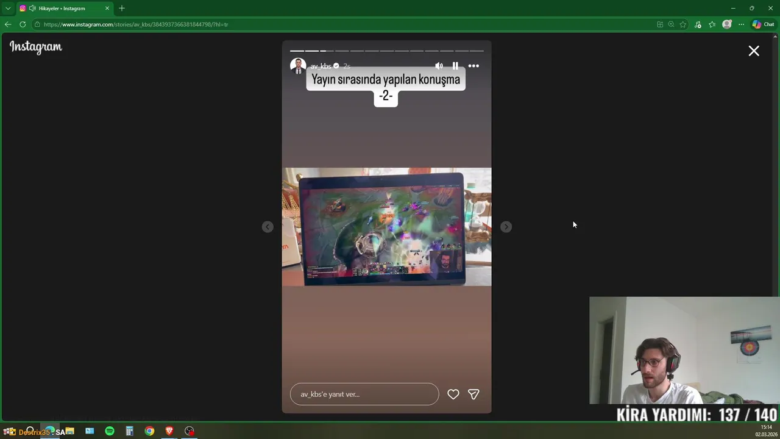Open av_kbs profile picture

point(298,66)
